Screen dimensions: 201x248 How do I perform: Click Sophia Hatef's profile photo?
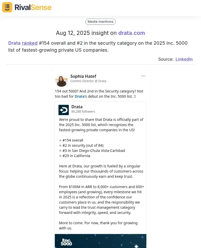[x=61, y=81]
